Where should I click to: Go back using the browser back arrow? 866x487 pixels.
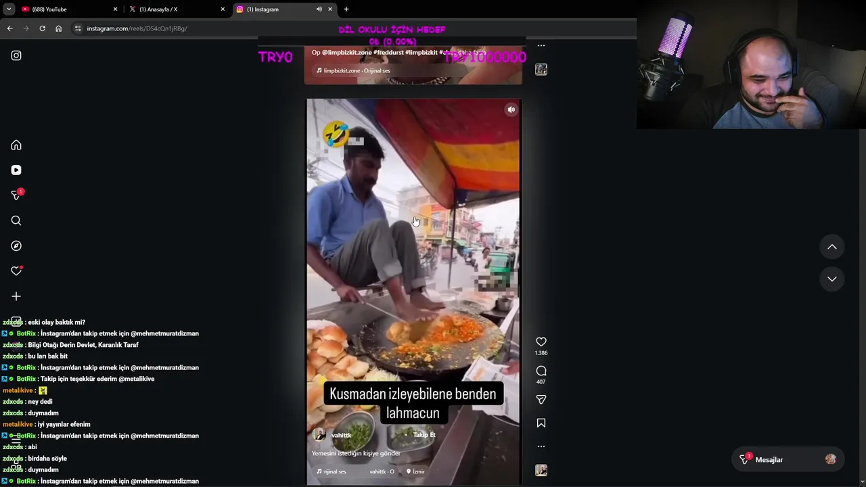tap(9, 28)
